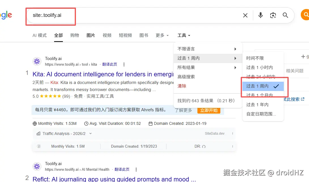
Task: Expand 所有结果 submenu
Action: click(x=208, y=67)
